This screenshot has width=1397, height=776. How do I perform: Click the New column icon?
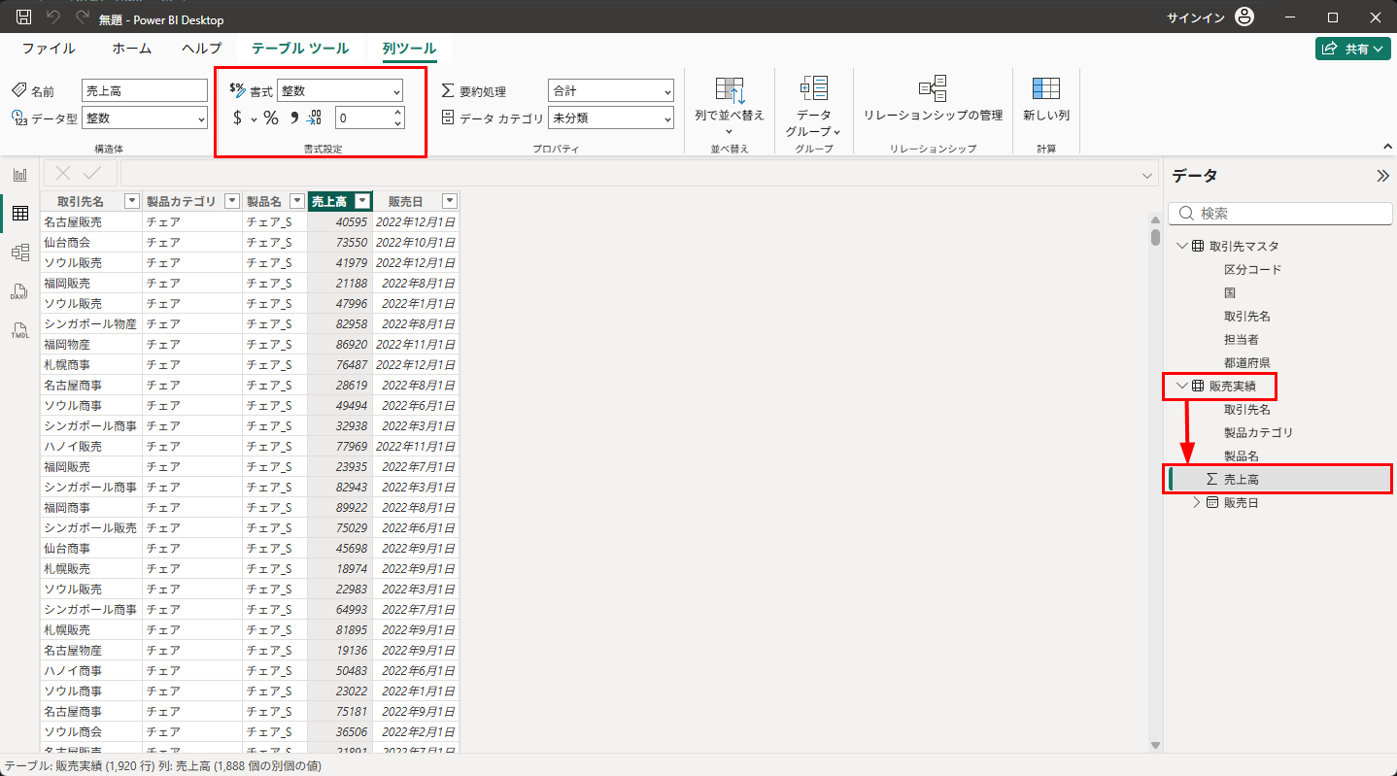click(x=1046, y=88)
